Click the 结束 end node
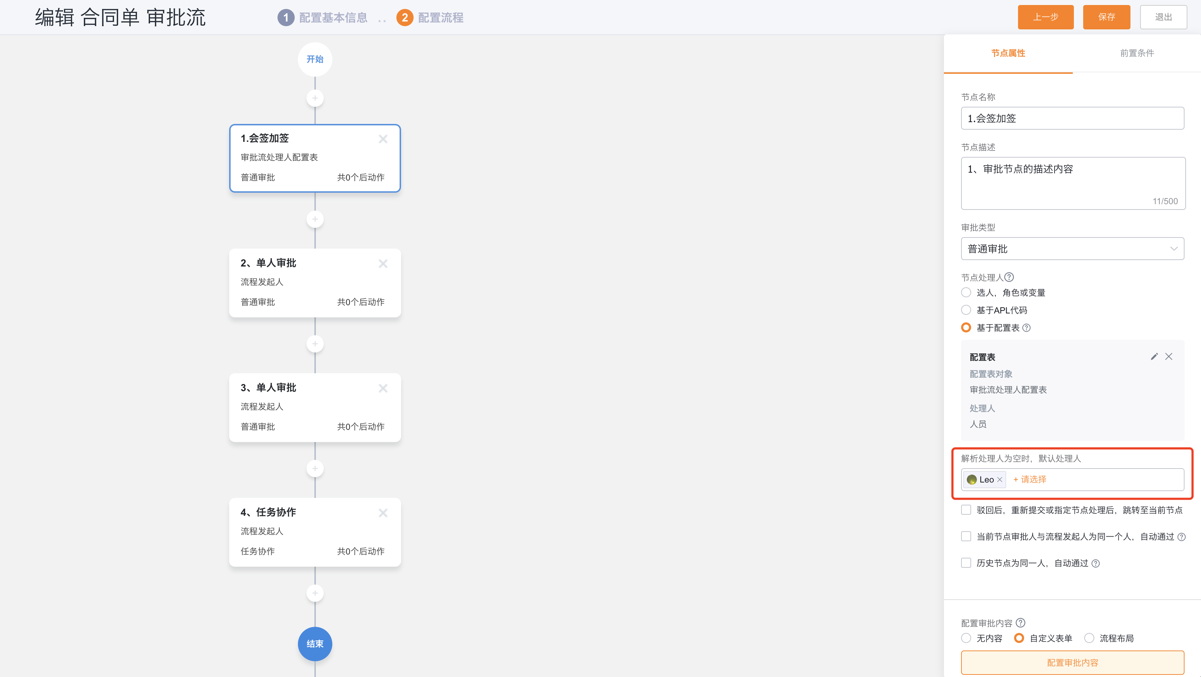Image resolution: width=1201 pixels, height=677 pixels. (315, 643)
